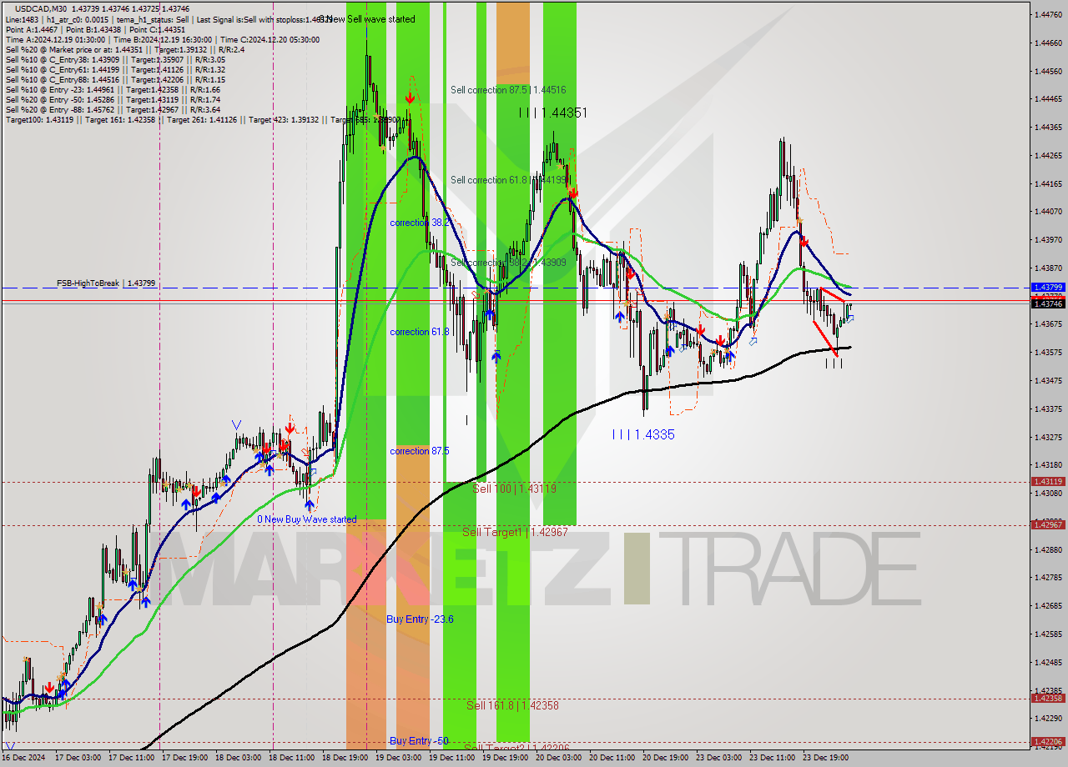
Task: Select the 'Target100: 1.43119' targets line
Action: [x=204, y=119]
